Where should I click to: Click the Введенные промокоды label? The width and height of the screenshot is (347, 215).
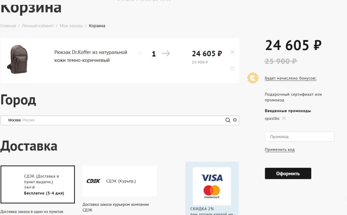288,111
